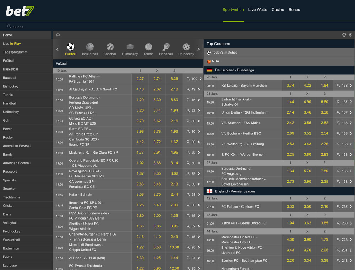The height and width of the screenshot is (270, 355).
Task: Bet 3.33 on FC Fulham home win
Action: pyautogui.click(x=290, y=206)
